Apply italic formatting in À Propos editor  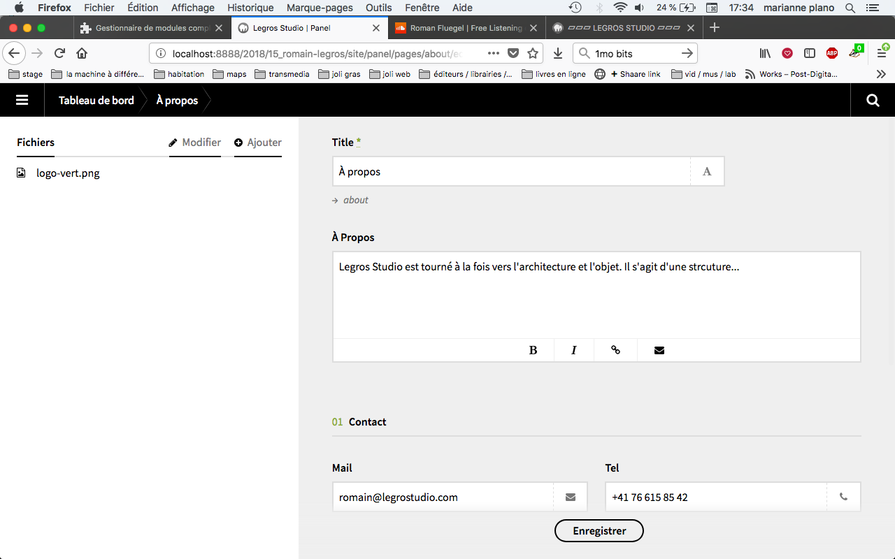coord(573,350)
